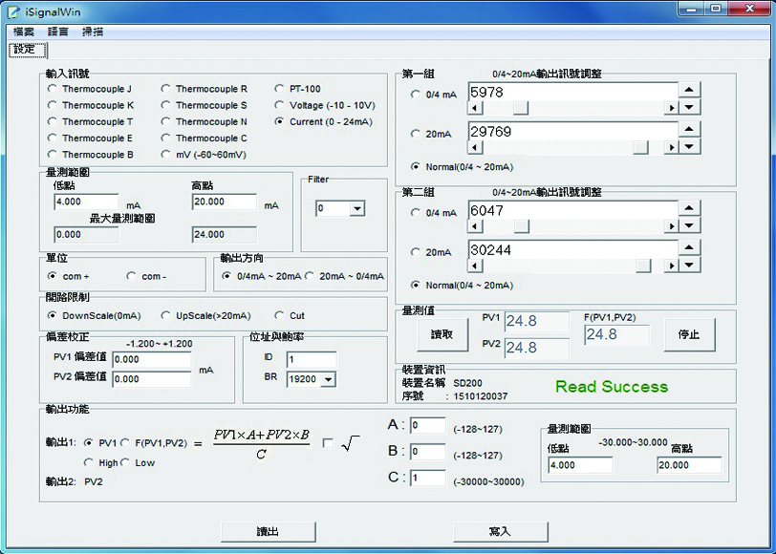Click right scroll arrow under value 30244
The image size is (776, 554).
pos(671,266)
